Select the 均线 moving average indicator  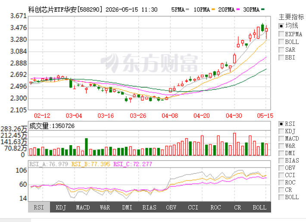click(x=281, y=26)
